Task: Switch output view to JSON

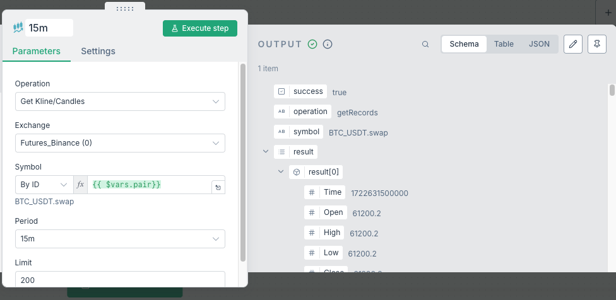Action: (x=539, y=44)
